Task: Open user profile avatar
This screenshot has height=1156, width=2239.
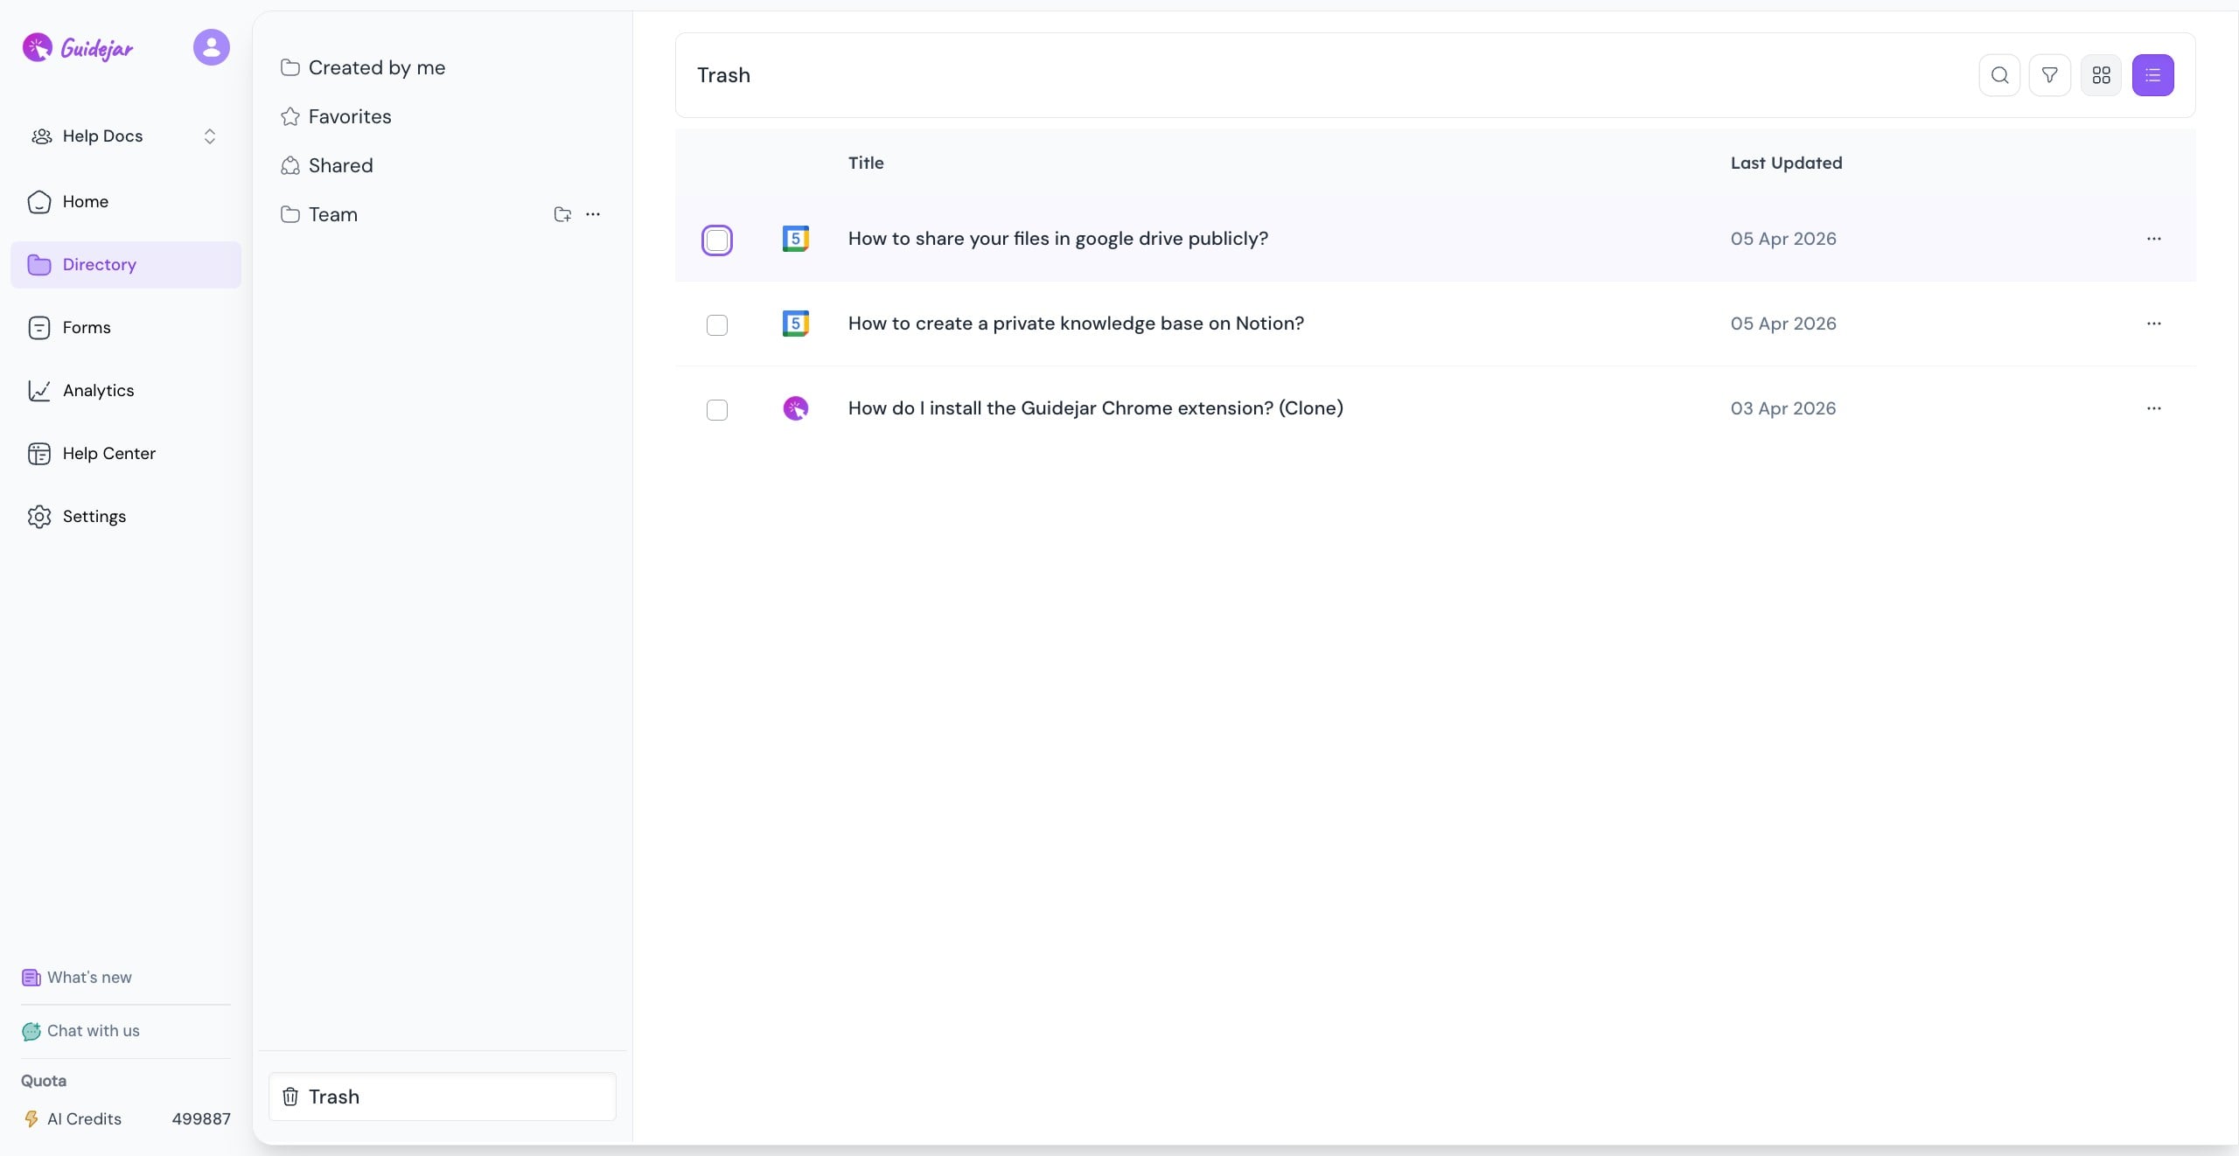Action: [x=211, y=47]
